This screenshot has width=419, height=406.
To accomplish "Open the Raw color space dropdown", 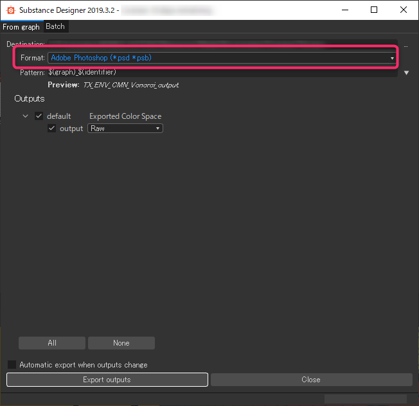I will 125,128.
